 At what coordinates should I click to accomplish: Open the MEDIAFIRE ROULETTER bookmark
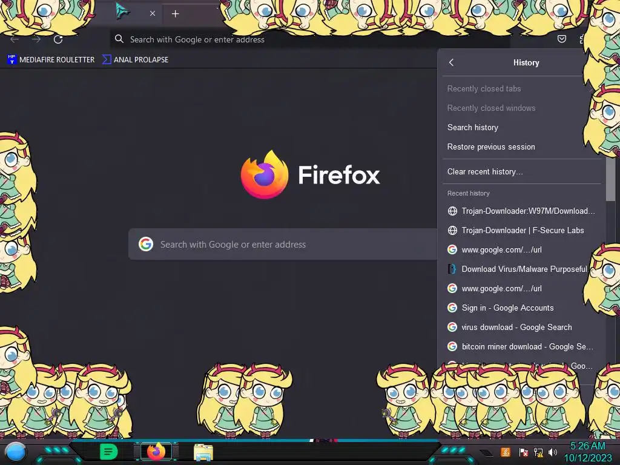(51, 60)
